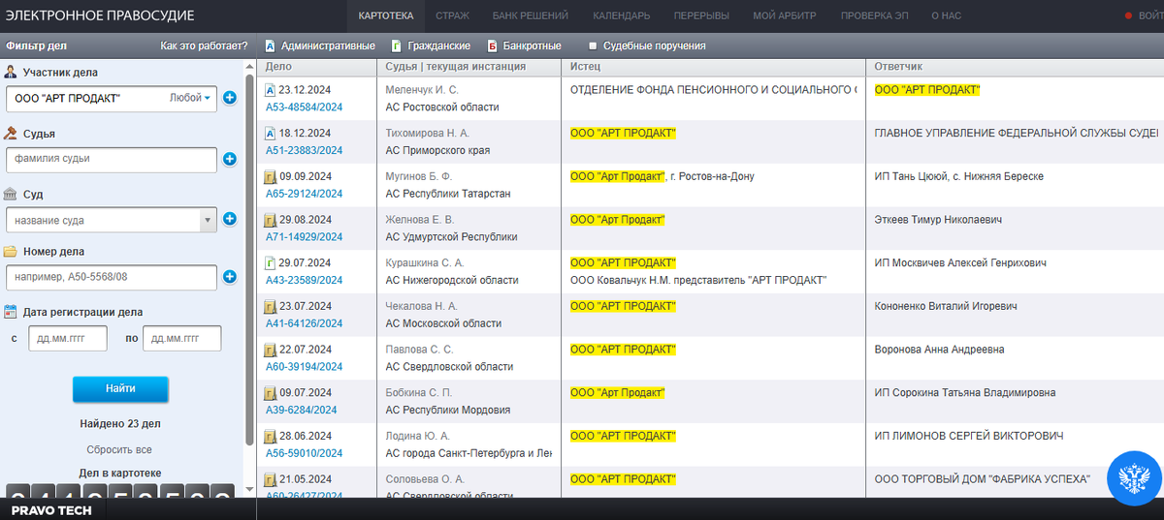Open case link А56-59010/2024
Viewport: 1164px width, 520px height.
305,453
